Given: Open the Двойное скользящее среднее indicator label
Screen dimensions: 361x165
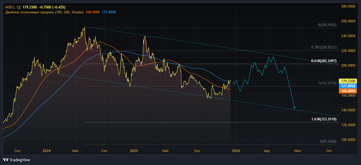Looking at the screenshot, I should (44, 12).
